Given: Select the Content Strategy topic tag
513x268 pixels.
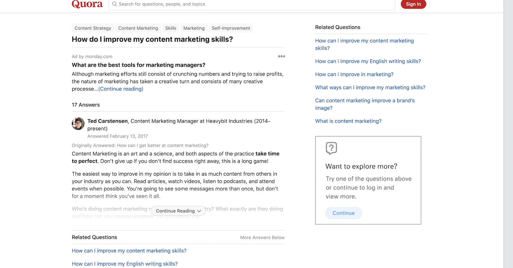Looking at the screenshot, I should (x=93, y=28).
